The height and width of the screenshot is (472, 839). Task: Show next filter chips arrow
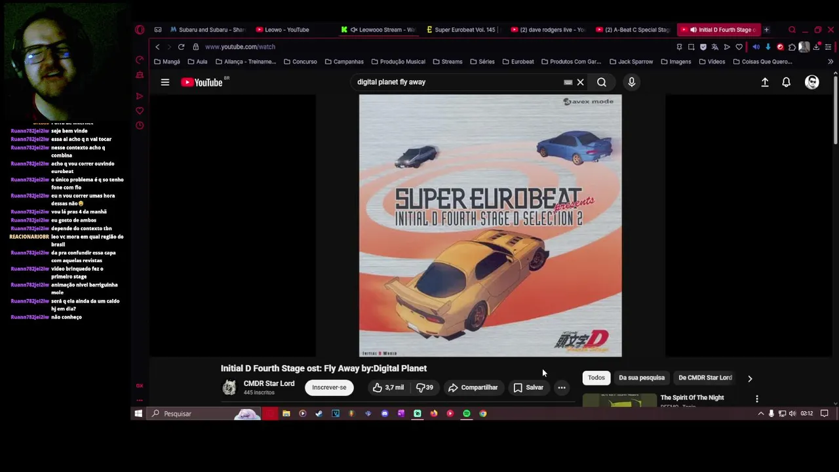point(750,378)
